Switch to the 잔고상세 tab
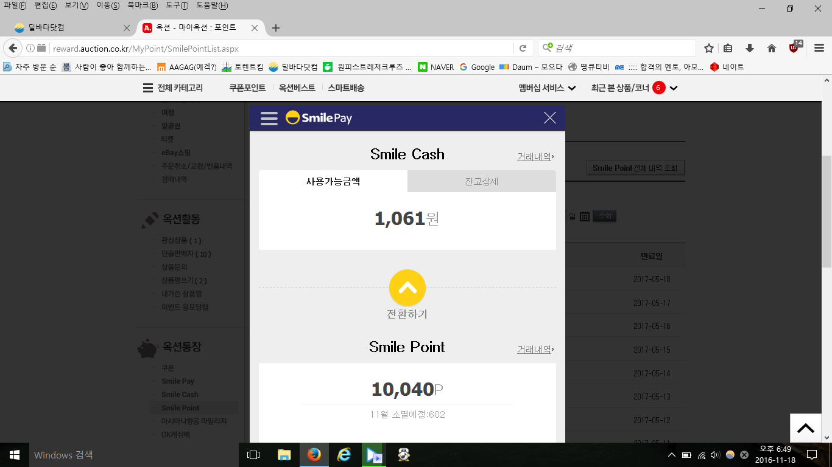Viewport: 832px width, 467px height. point(481,181)
